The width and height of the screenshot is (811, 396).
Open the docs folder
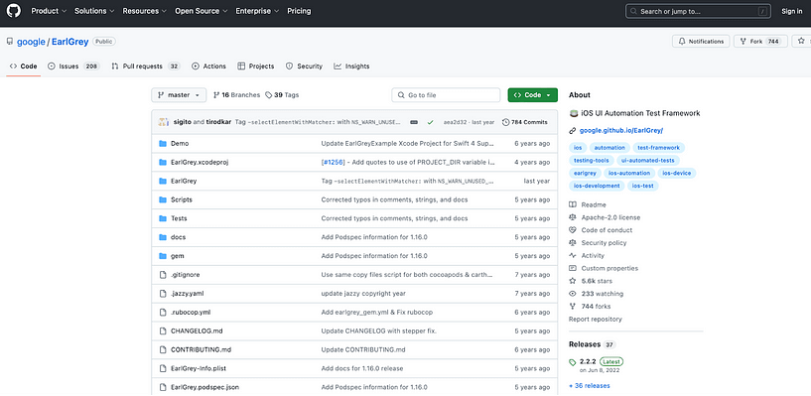[x=178, y=237]
